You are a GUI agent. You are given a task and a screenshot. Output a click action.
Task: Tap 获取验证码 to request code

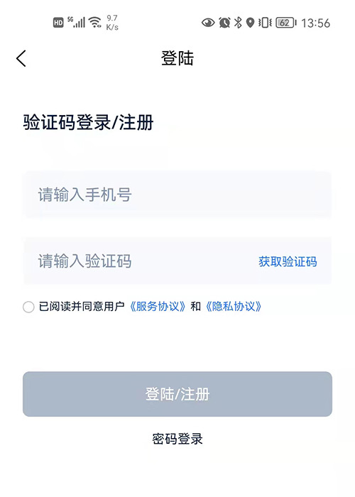tap(288, 261)
